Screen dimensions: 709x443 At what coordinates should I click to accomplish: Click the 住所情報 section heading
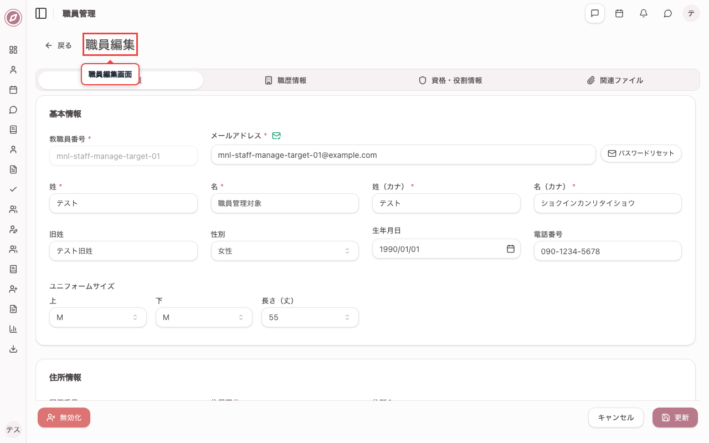65,377
